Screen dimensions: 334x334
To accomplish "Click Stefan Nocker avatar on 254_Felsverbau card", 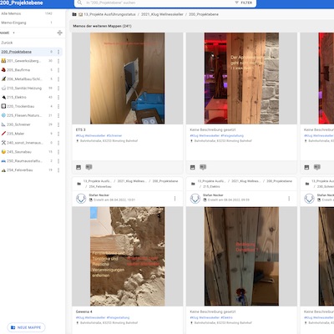I will [81, 198].
